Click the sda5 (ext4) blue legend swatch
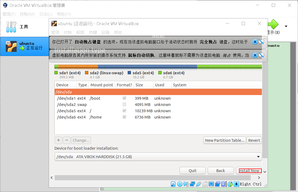This screenshot has height=192, width=298. pyautogui.click(x=129, y=73)
